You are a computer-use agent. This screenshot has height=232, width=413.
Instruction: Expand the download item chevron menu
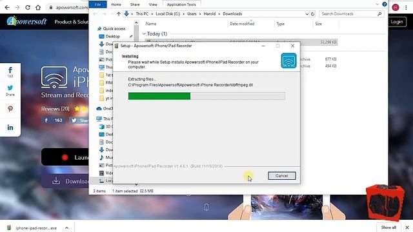[x=66, y=228]
